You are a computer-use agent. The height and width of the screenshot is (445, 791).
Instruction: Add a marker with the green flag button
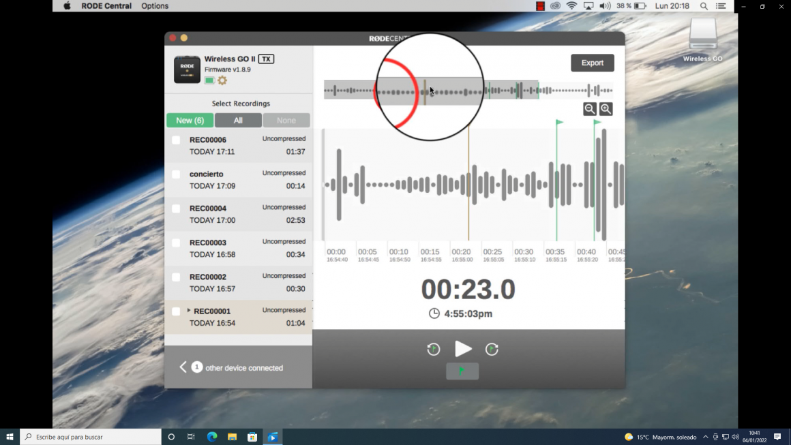coord(462,371)
